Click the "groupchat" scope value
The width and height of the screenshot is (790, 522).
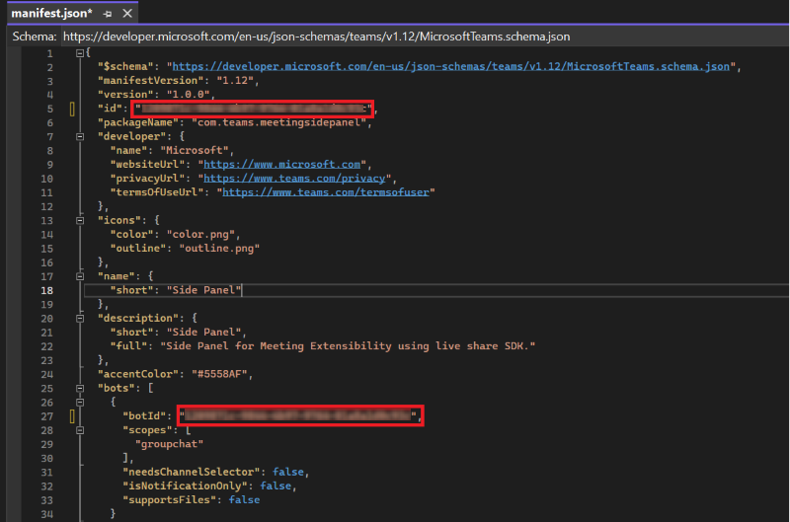point(169,444)
